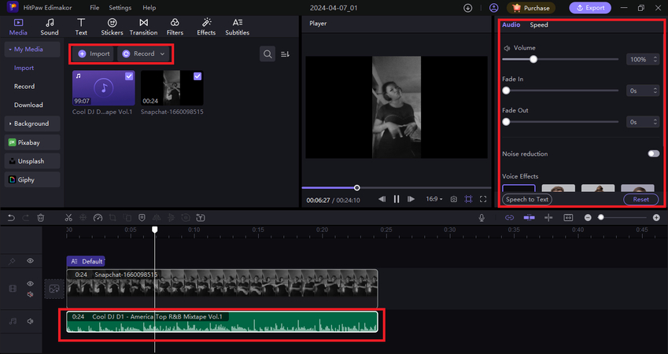Click the microphone voiceover icon
The width and height of the screenshot is (668, 354).
[x=482, y=217]
